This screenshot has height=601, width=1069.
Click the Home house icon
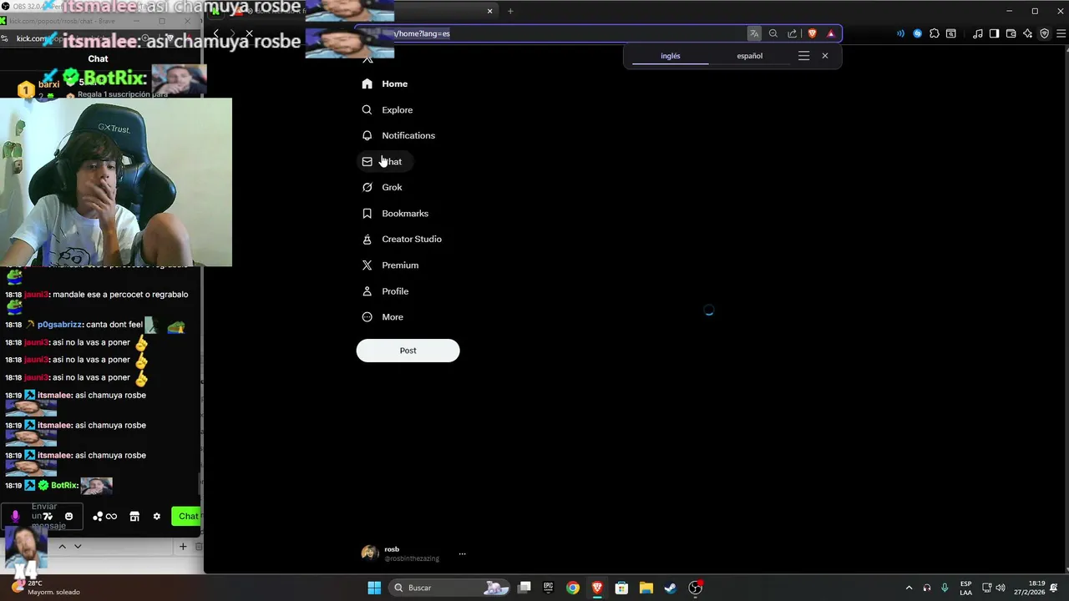367,83
